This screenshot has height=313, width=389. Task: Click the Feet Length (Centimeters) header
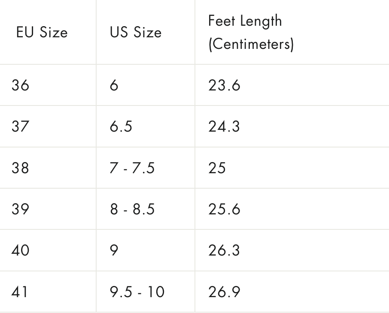251,33
